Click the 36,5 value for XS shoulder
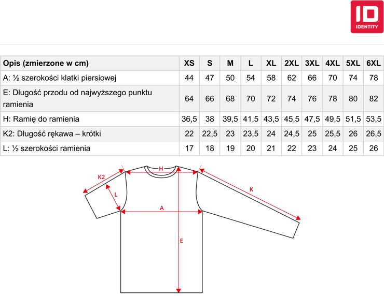The width and height of the screenshot is (384, 296). (x=189, y=119)
